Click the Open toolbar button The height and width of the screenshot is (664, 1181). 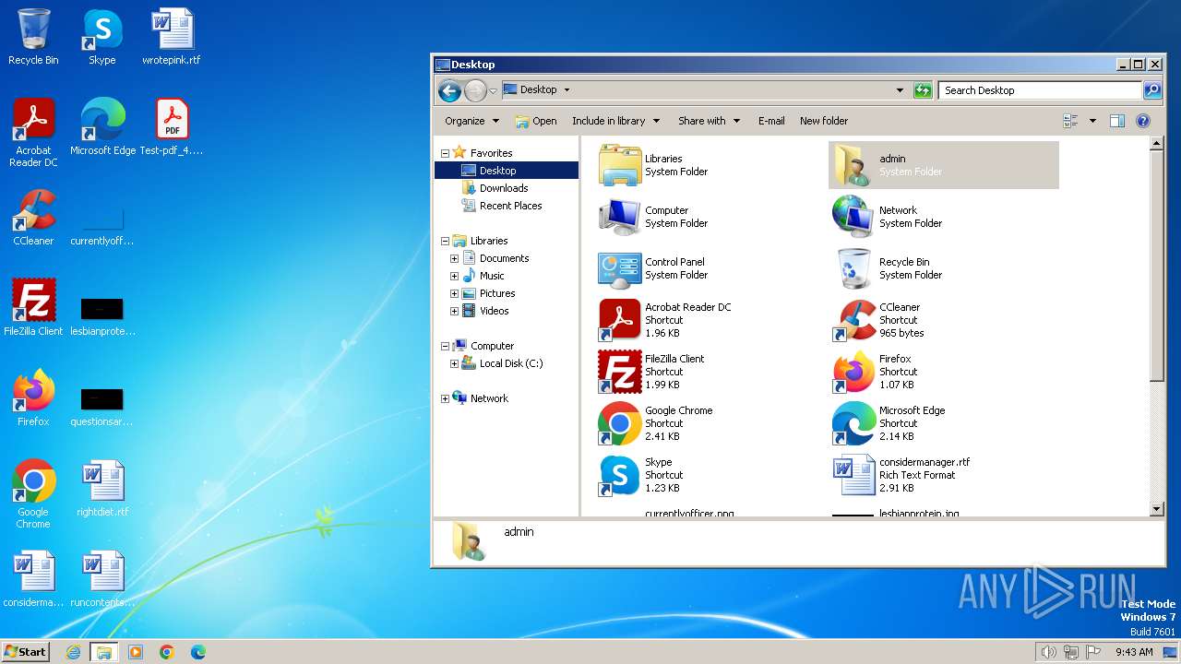point(536,121)
